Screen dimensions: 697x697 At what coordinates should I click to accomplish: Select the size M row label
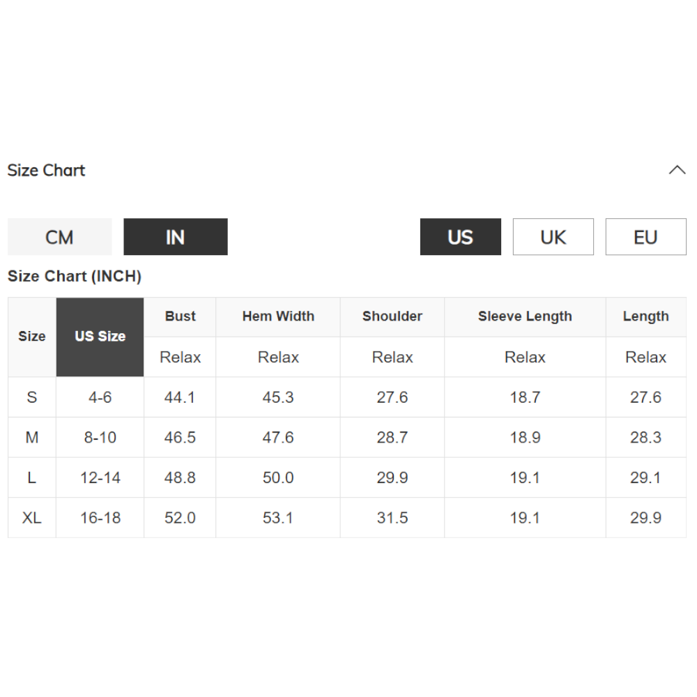pos(32,438)
